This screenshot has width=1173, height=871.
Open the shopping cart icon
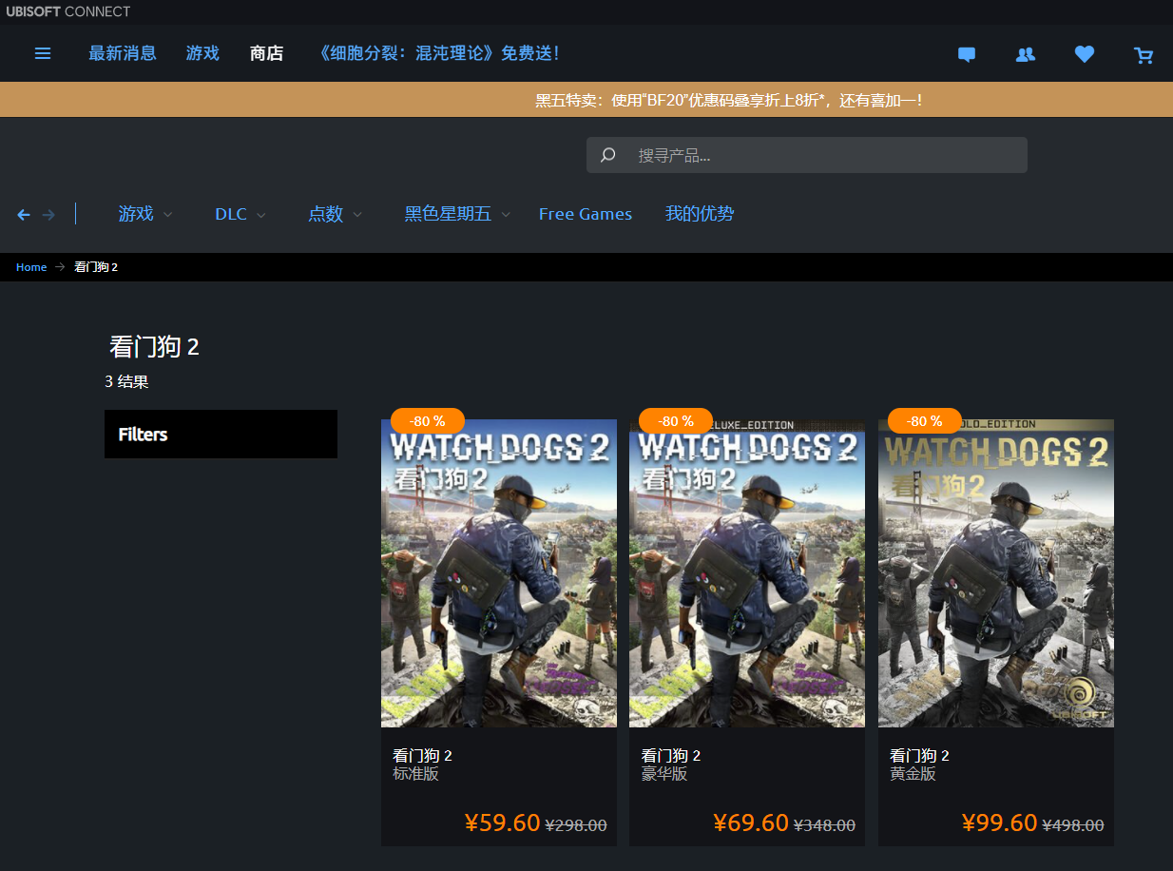click(1144, 55)
